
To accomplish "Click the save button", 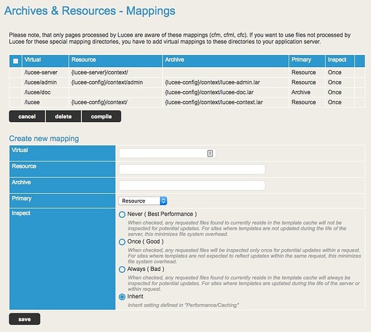I will (25, 319).
